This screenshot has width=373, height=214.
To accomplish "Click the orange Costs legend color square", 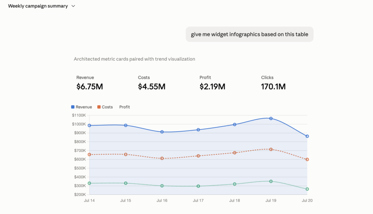I will point(99,107).
